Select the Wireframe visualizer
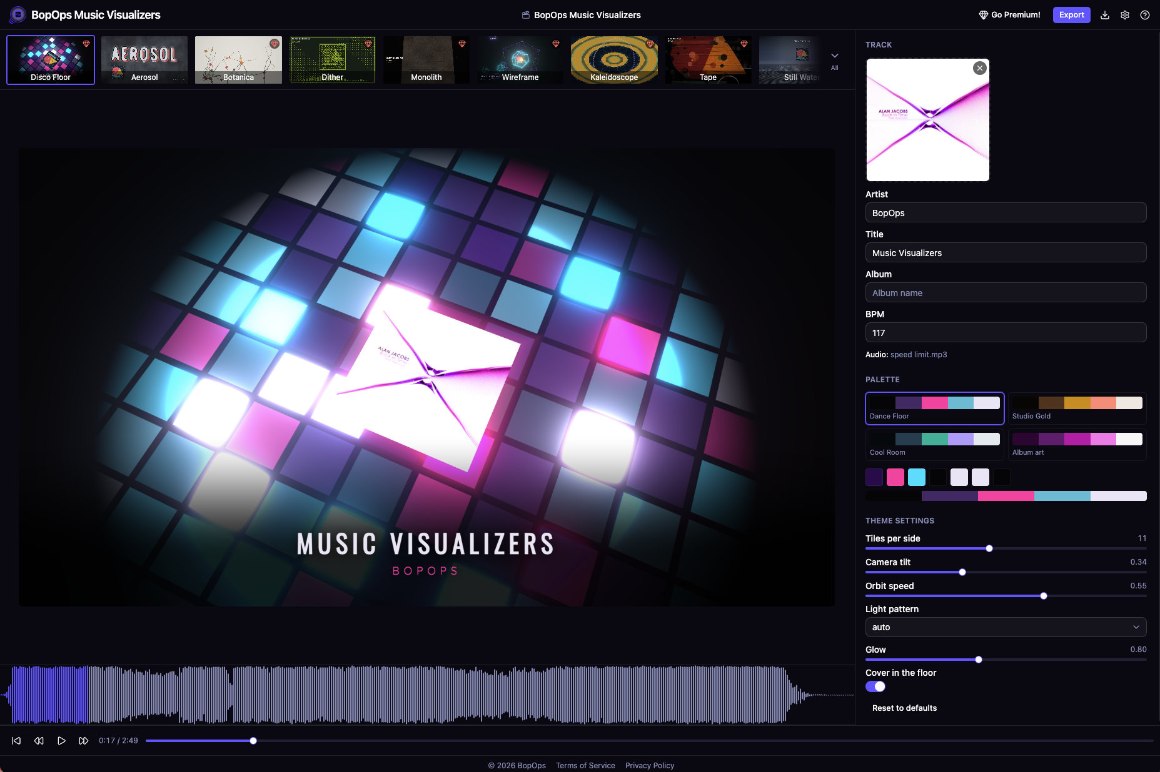Screen dimensions: 1160x772 [520, 60]
